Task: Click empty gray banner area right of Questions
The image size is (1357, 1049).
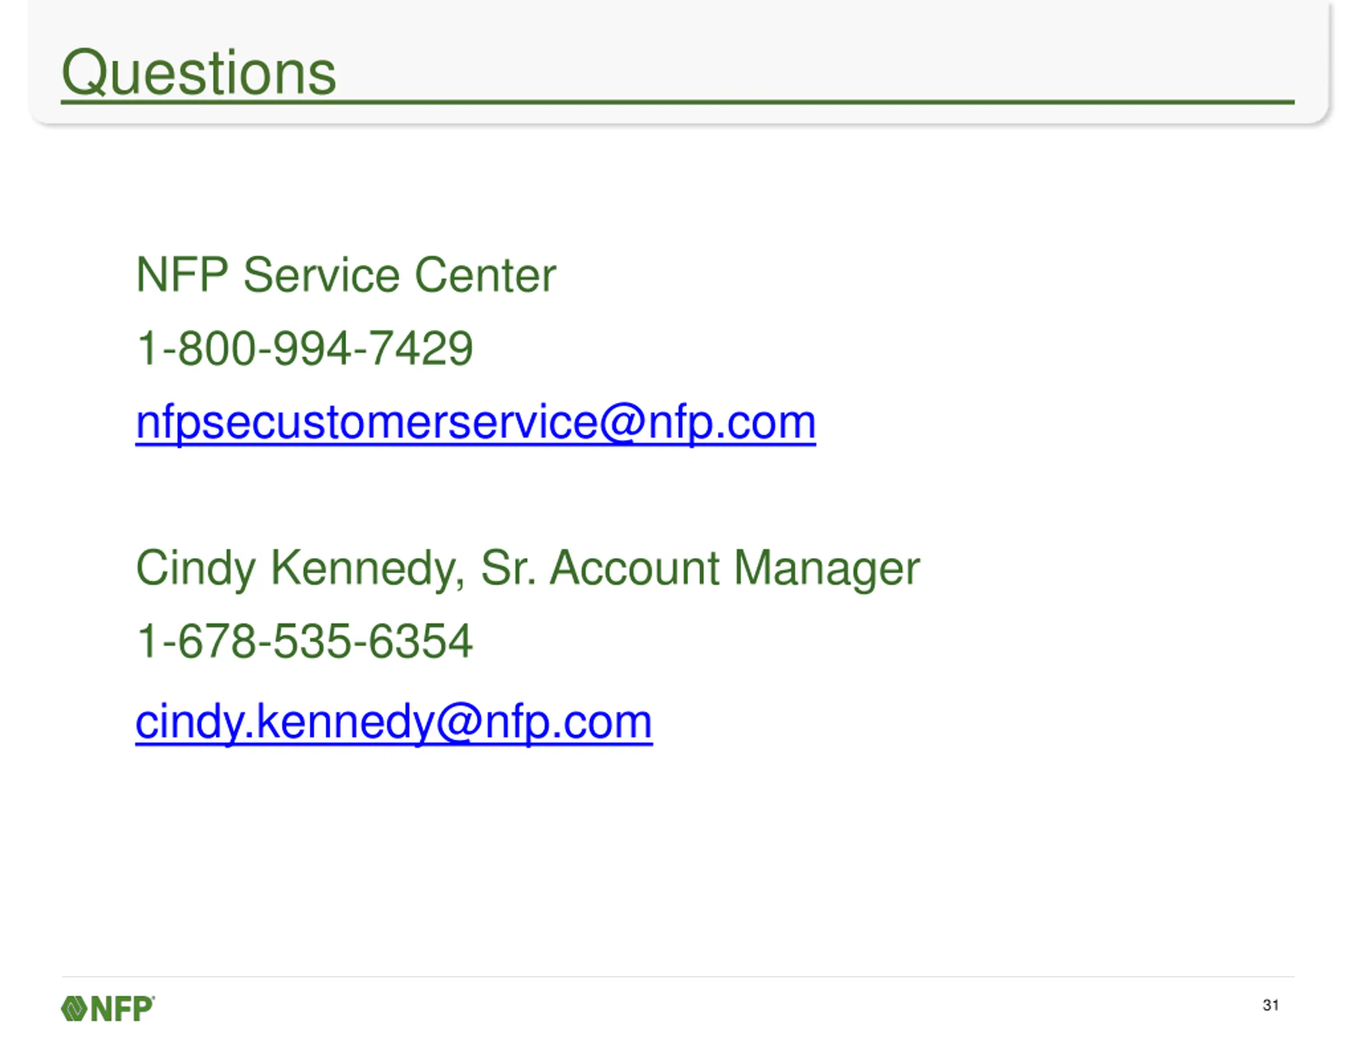Action: 808,56
